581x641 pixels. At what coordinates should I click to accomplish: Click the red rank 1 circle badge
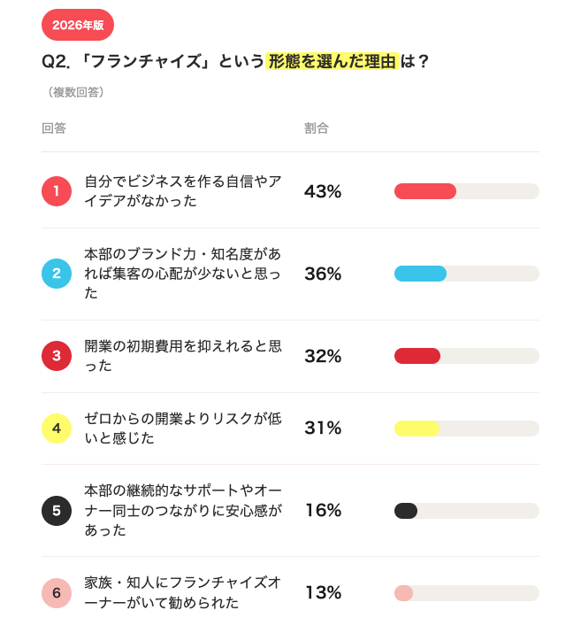coord(57,191)
